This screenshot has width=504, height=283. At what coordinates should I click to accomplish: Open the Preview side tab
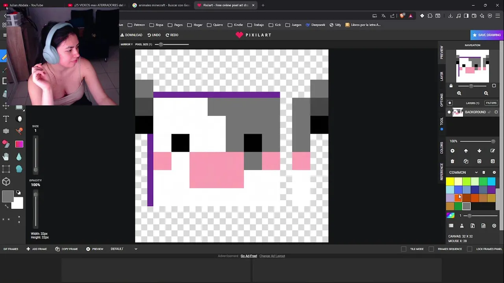442,52
